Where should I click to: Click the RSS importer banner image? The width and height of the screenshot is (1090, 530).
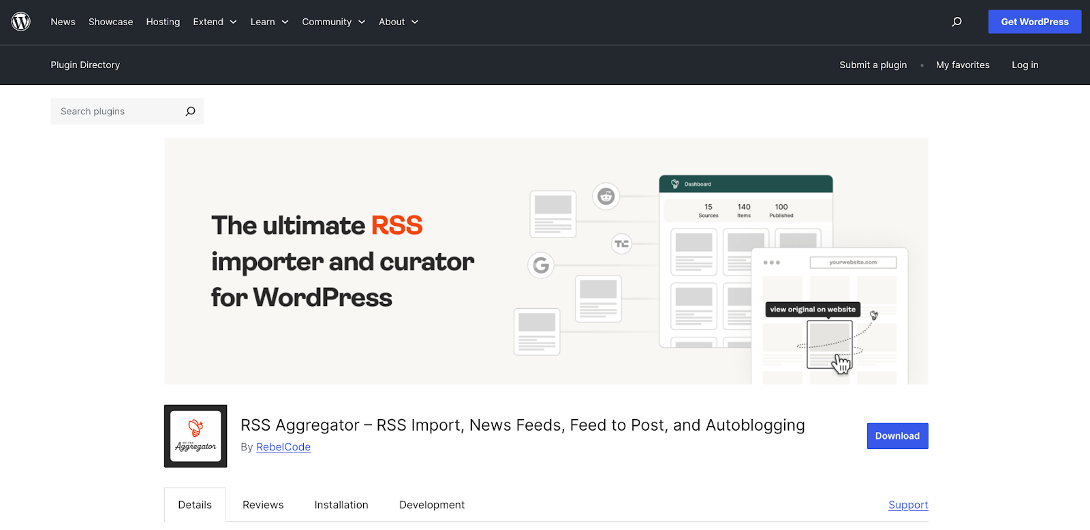pyautogui.click(x=546, y=261)
